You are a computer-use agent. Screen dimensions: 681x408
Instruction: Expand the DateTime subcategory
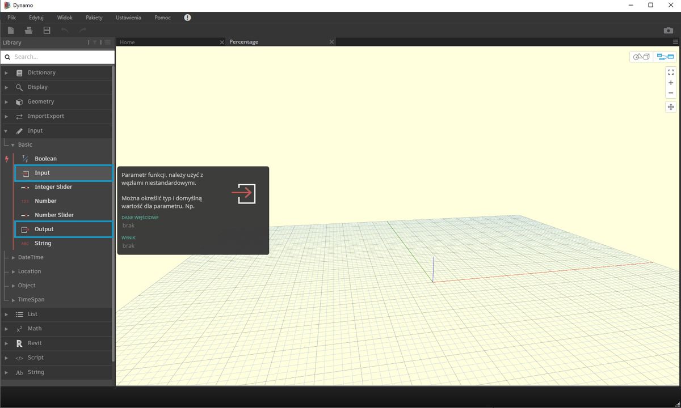click(14, 257)
